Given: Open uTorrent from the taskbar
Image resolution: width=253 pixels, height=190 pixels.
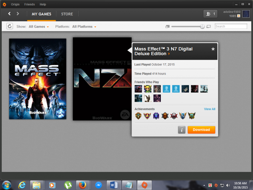Looking at the screenshot, I should click(x=68, y=185).
